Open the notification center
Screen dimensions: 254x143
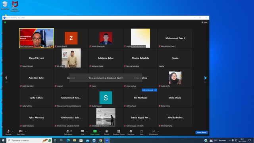(250, 140)
